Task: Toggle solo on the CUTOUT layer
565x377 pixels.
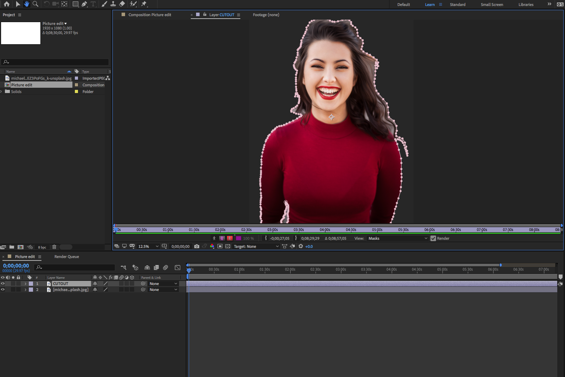Action: [13, 284]
